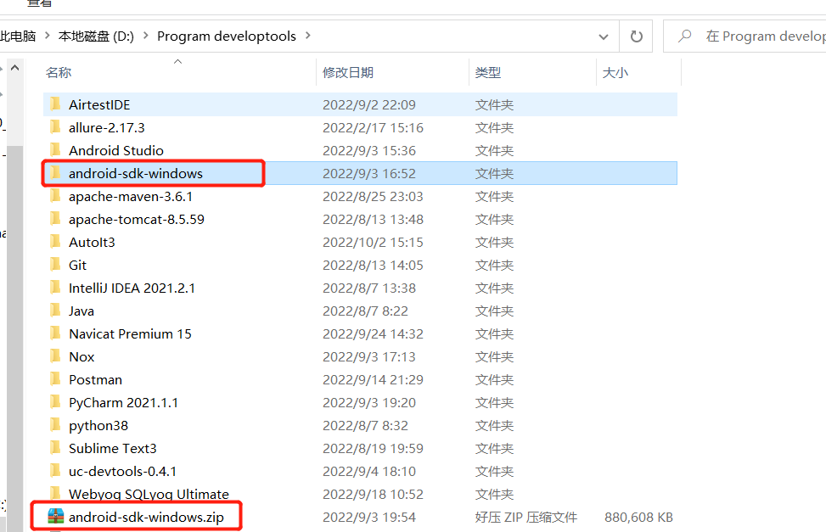The image size is (826, 532).
Task: Select the uc-devtools-0.4.1 folder name
Action: click(x=122, y=471)
